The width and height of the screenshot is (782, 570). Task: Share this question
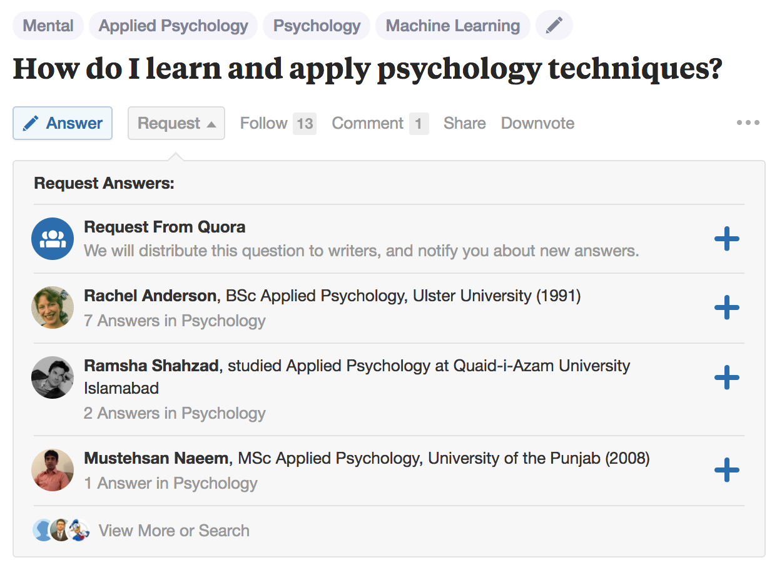click(464, 123)
